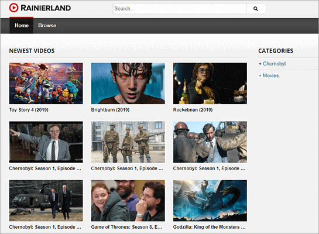Viewport: 319px width, 234px height.
Task: Switch to the Browse tab
Action: coord(47,25)
